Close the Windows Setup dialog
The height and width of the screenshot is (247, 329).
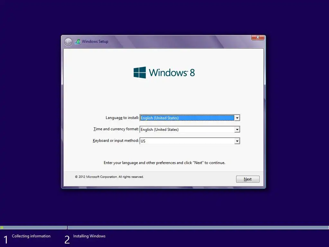tap(258, 37)
